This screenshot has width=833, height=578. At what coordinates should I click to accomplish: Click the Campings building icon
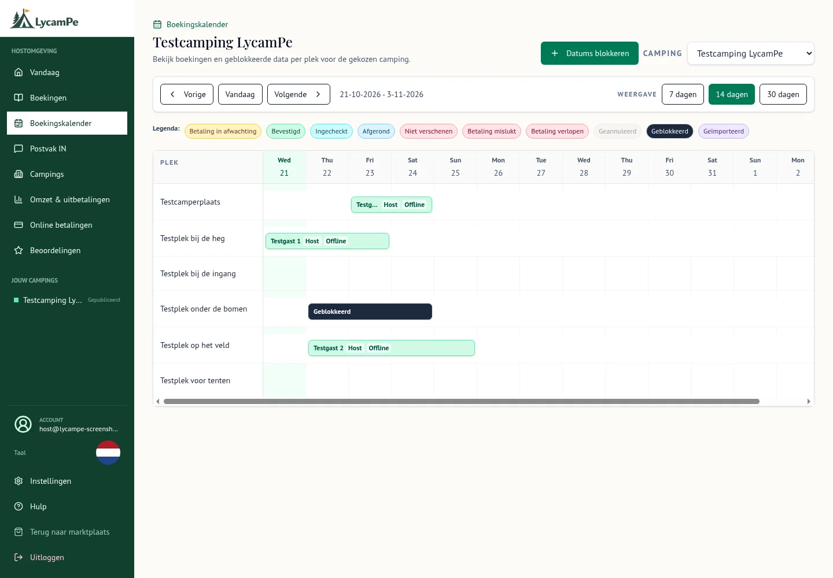click(19, 174)
